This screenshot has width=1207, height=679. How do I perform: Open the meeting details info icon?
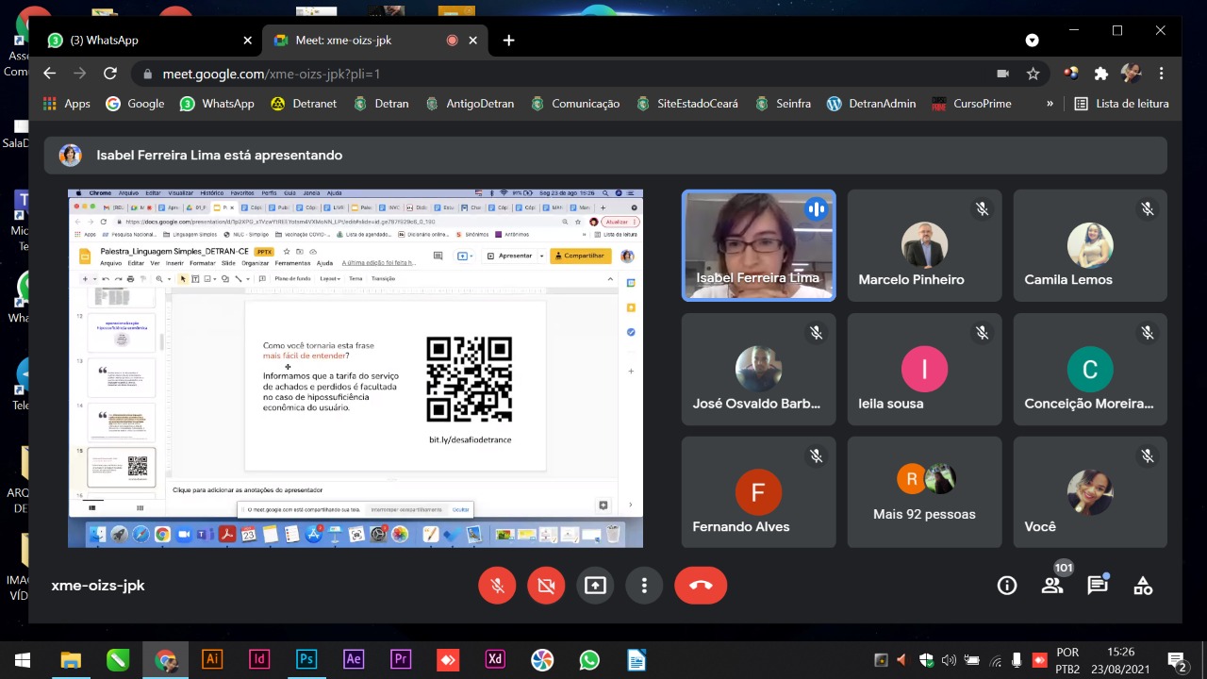(x=1007, y=586)
